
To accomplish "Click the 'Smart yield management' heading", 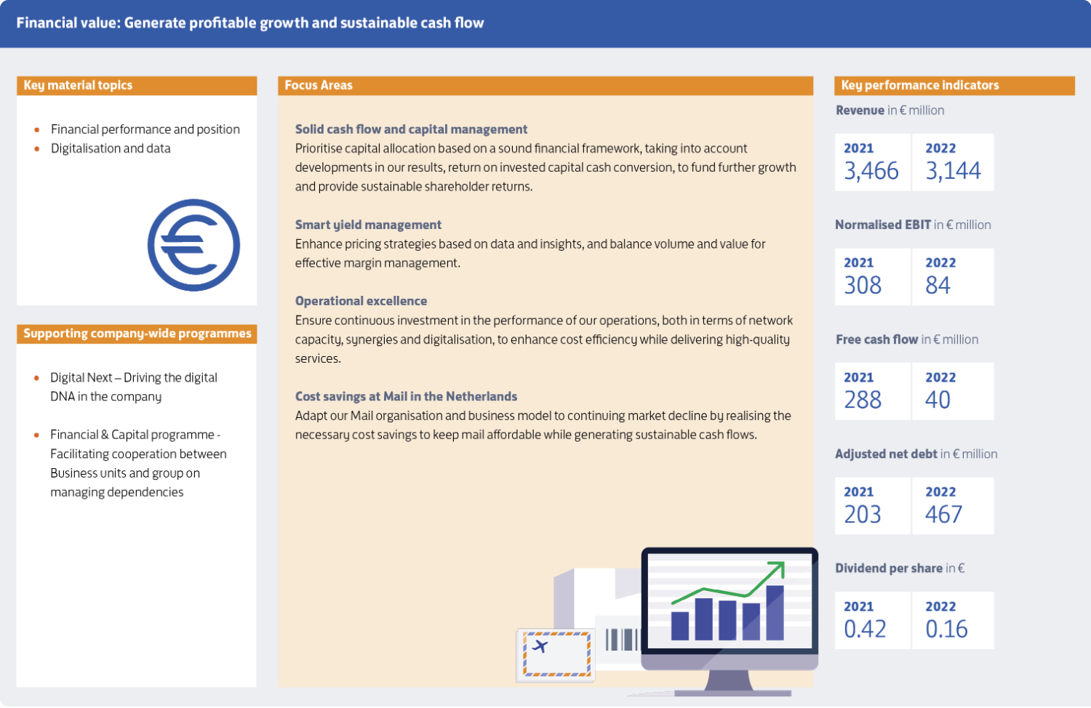I will 368,225.
